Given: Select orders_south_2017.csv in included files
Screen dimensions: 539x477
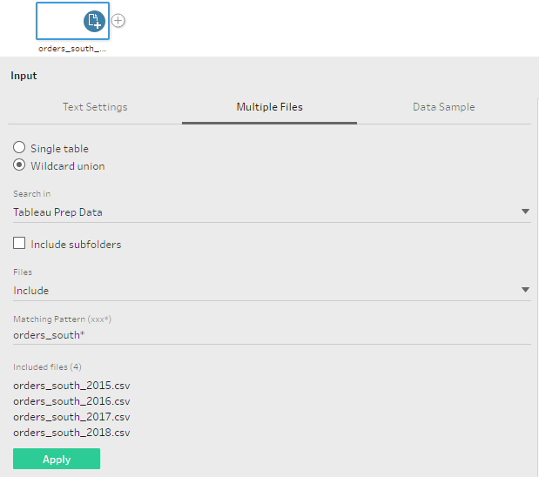Looking at the screenshot, I should click(x=71, y=417).
